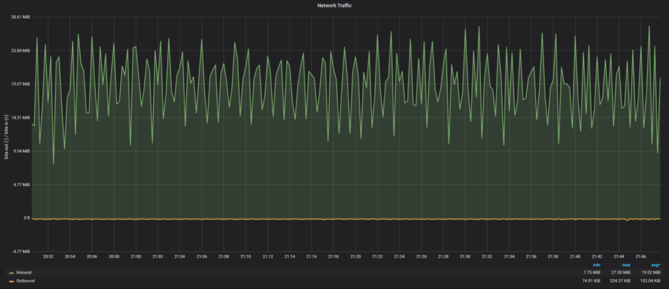
Task: Sort legend by avg column header
Action: click(x=655, y=265)
